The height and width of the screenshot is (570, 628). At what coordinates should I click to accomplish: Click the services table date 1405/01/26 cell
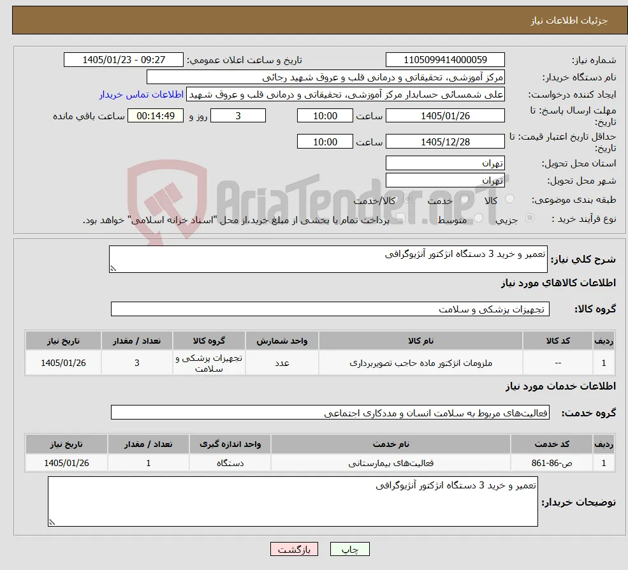click(x=66, y=463)
